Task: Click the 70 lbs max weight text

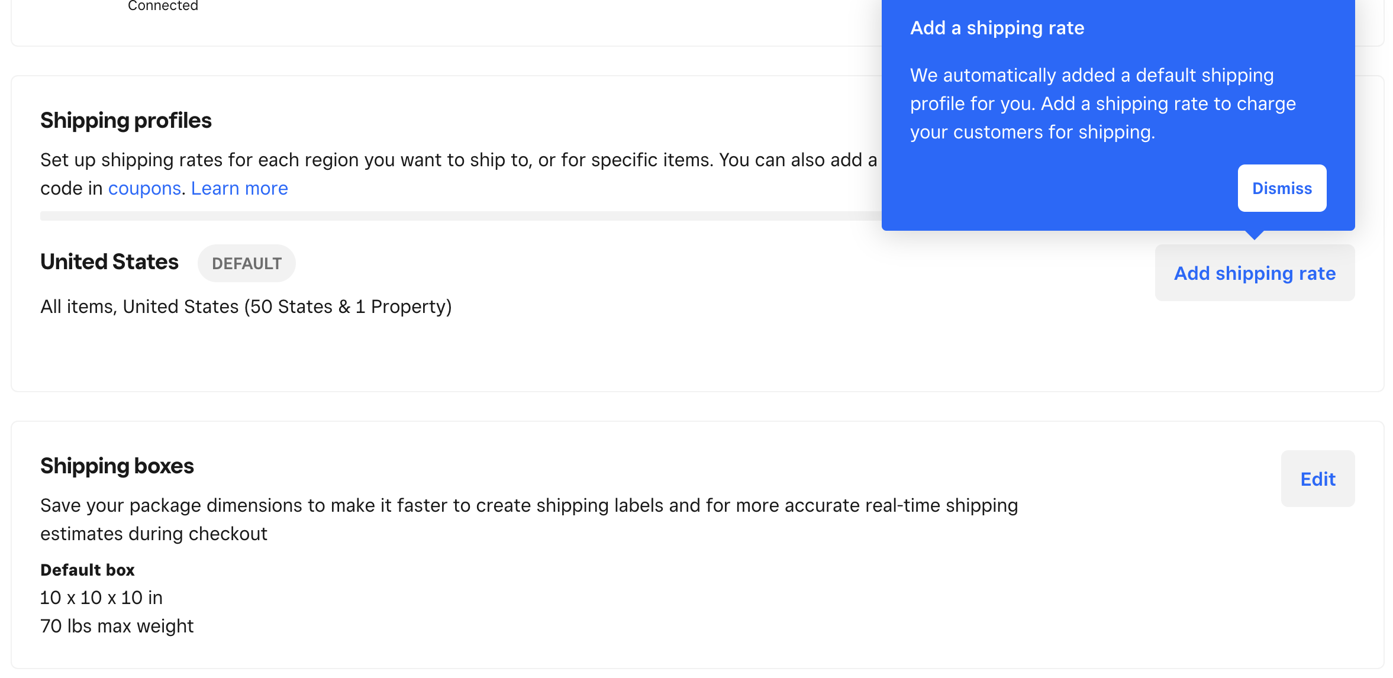Action: coord(117,626)
